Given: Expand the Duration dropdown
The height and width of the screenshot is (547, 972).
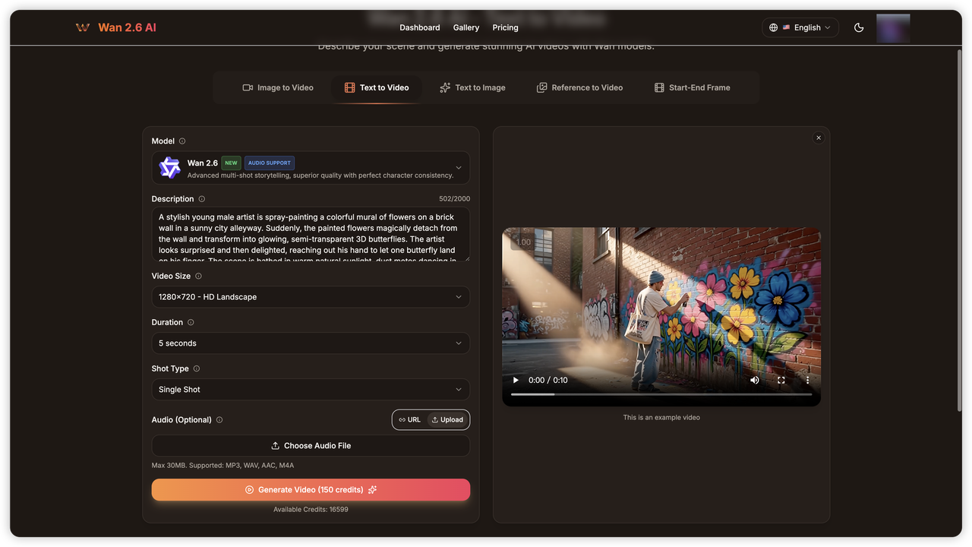Looking at the screenshot, I should (x=311, y=343).
